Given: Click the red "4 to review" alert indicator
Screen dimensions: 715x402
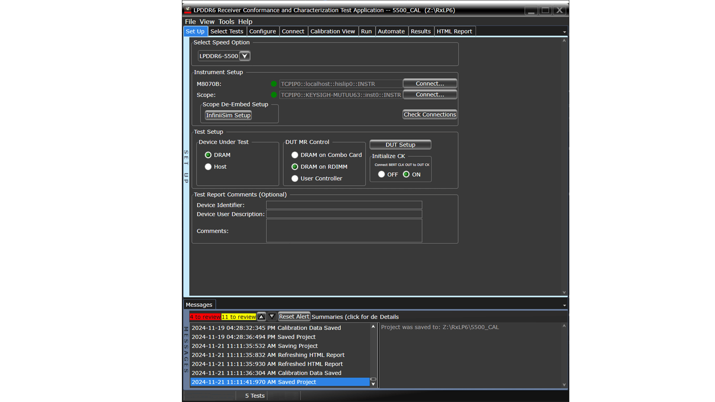Looking at the screenshot, I should (x=205, y=317).
